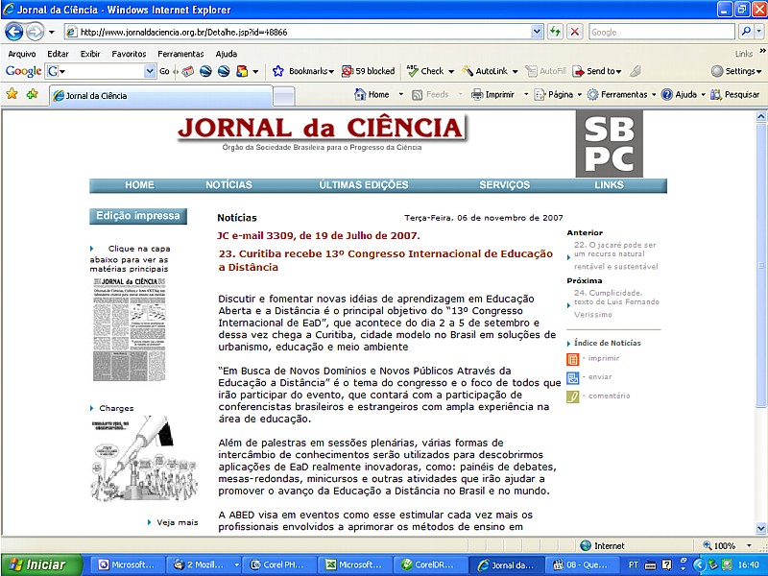This screenshot has height=576, width=768.
Task: Open the Favorites star icon
Action: (12, 94)
